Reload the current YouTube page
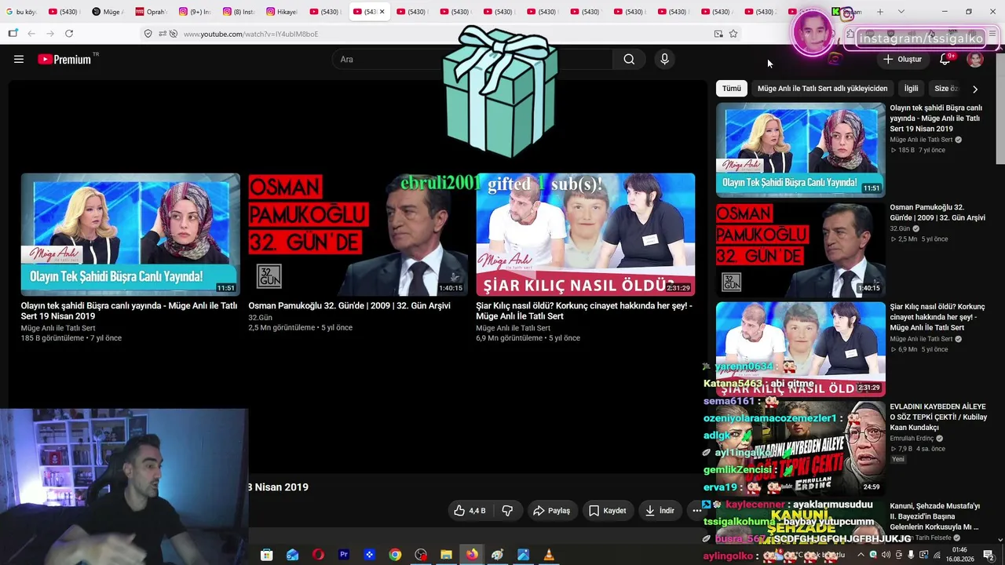The height and width of the screenshot is (565, 1005). [x=69, y=34]
